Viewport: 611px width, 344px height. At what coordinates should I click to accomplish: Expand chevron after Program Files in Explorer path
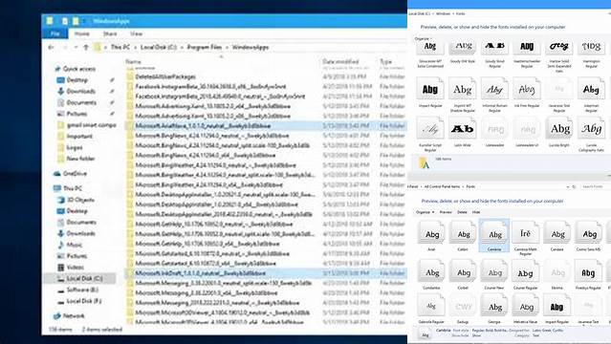(227, 47)
